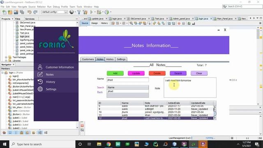Click the New Project toolbar icon
This screenshot has height=148, width=263.
[x=10, y=12]
